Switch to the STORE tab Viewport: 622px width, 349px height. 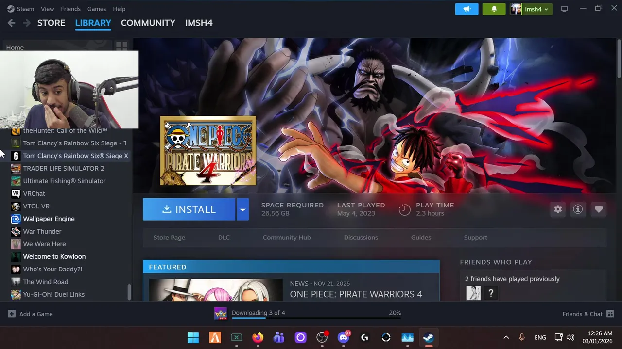click(51, 23)
